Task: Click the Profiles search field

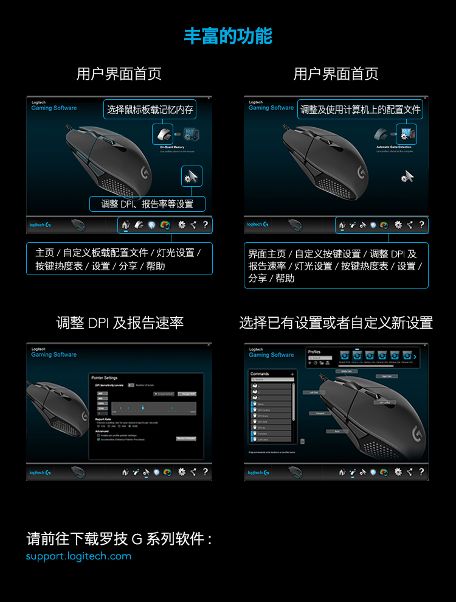Action: point(320,358)
